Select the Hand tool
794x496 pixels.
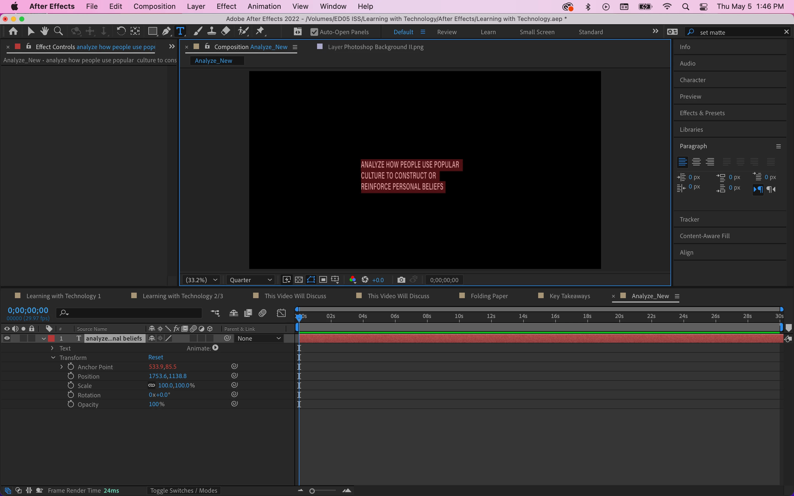pyautogui.click(x=44, y=31)
